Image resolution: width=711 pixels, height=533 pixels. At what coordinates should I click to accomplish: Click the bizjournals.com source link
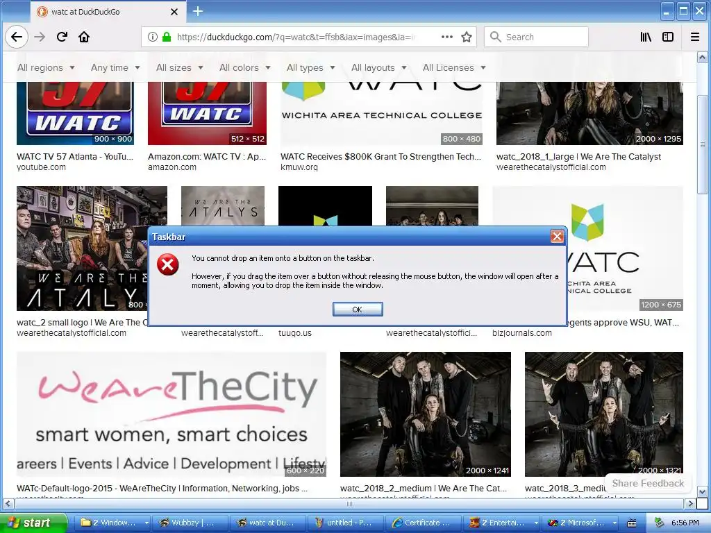522,333
